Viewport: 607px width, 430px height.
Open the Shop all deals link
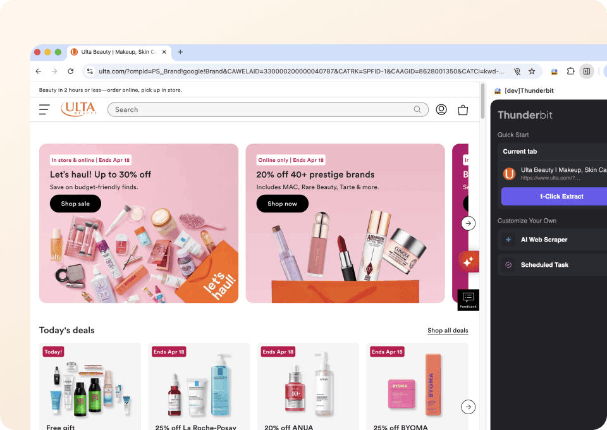click(448, 330)
